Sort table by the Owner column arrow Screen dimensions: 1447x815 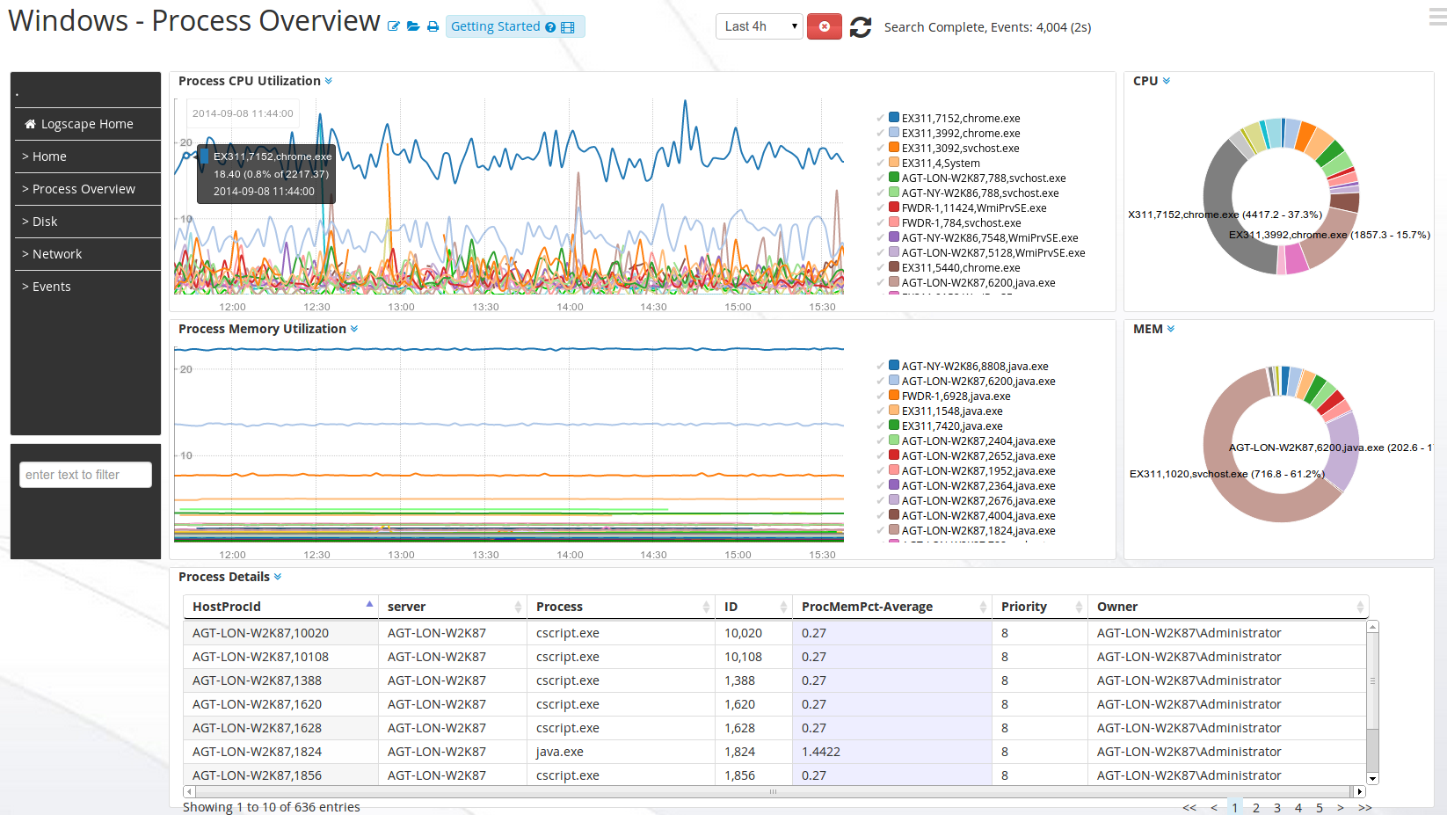1360,607
